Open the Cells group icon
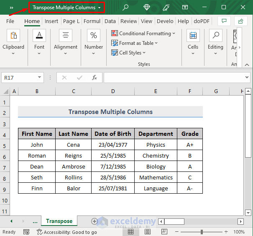The image size is (253, 236). [x=193, y=35]
